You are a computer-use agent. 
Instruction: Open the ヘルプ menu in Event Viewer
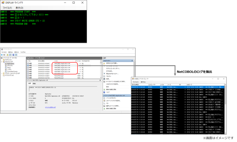coord(23,52)
